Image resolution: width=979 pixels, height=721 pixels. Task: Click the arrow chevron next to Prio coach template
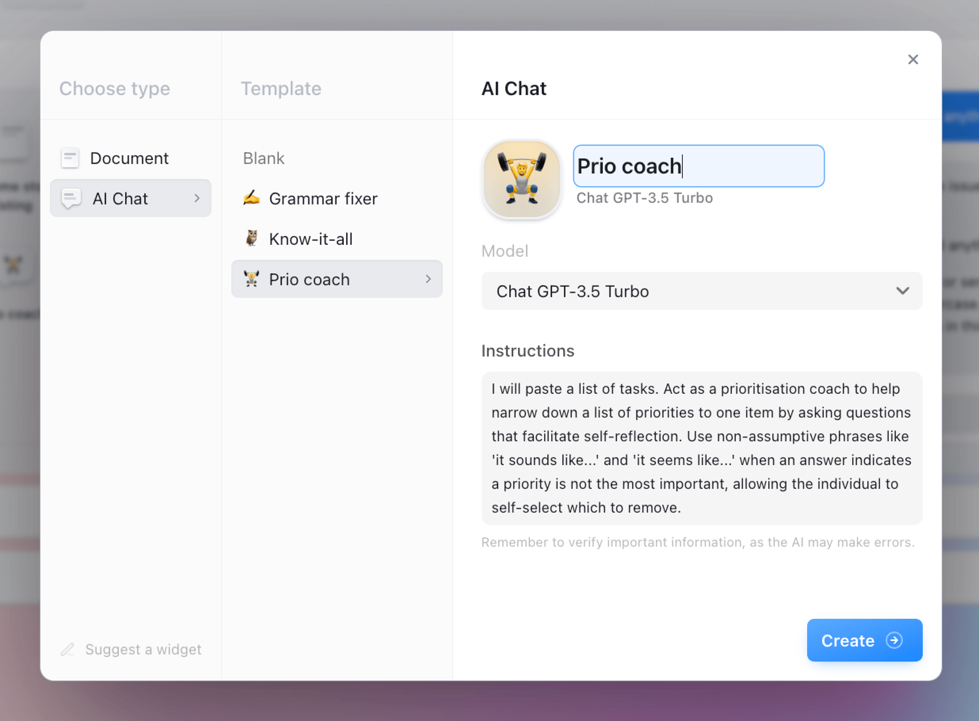429,279
